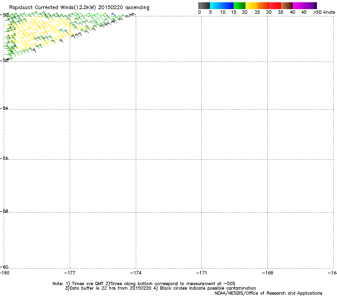Click the note line starting 'Note: 1) Times are GMT'
The image size is (337, 296).
pos(144,284)
